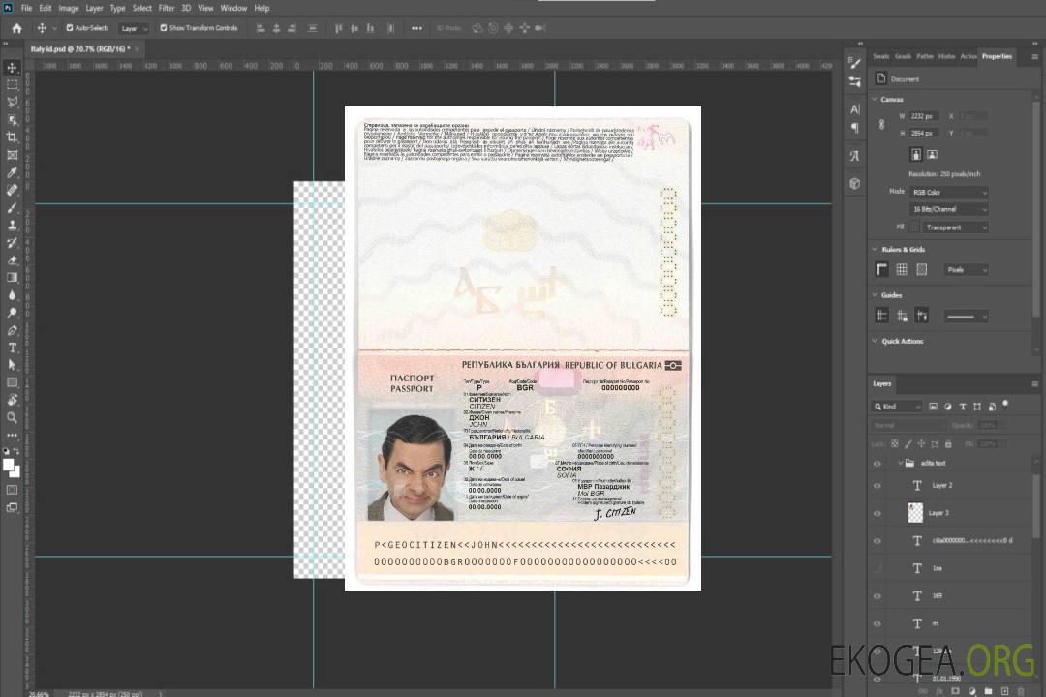Hide the '169' text layer
This screenshot has height=697, width=1046.
[877, 596]
